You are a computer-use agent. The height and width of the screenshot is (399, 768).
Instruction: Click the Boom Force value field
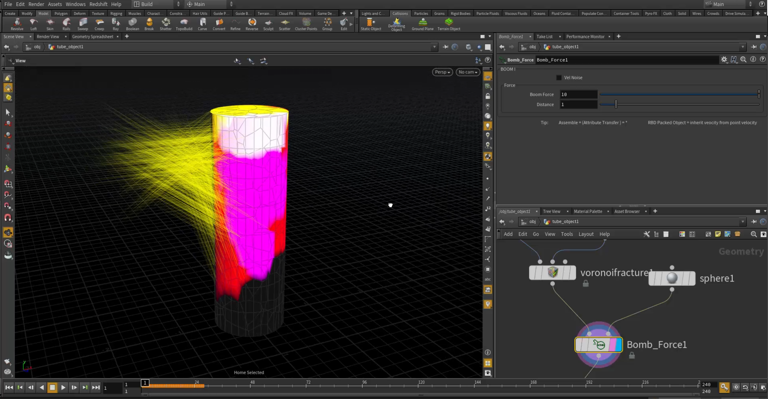[x=578, y=95]
